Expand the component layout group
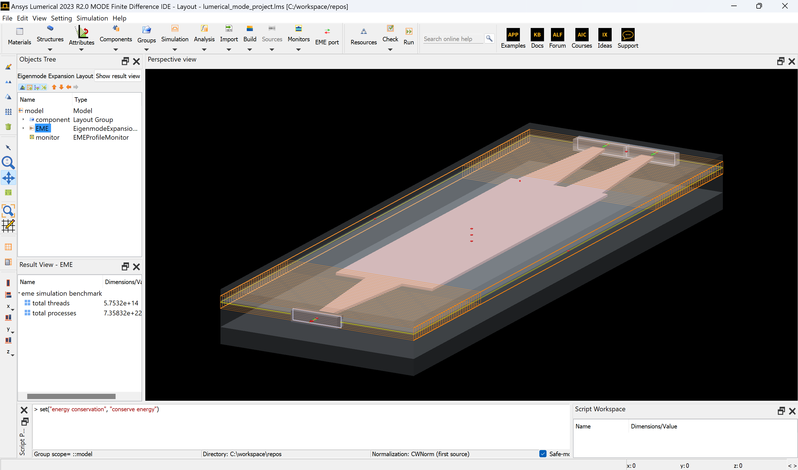798x470 pixels. click(x=24, y=119)
